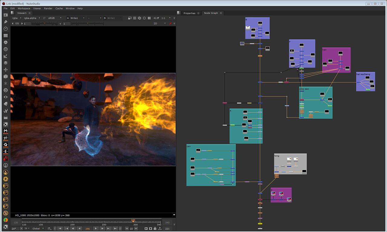The height and width of the screenshot is (232, 387).
Task: Open the rgba.alpha channel dropdown
Action: click(32, 18)
